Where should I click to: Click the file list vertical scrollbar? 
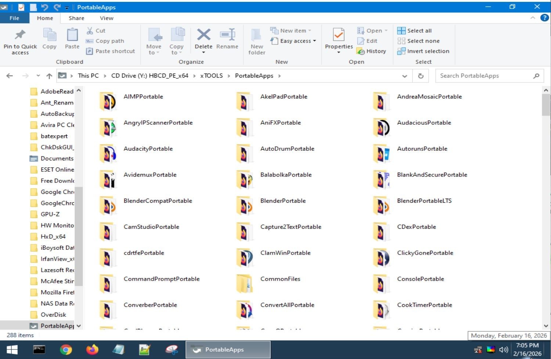pos(546,105)
